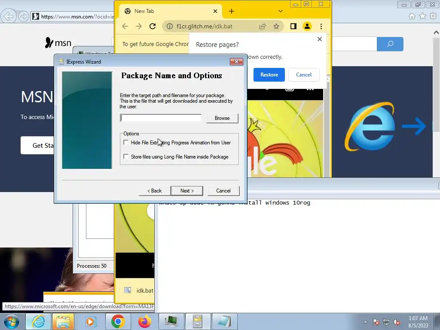Share this page icon in Chrome

tap(263, 26)
